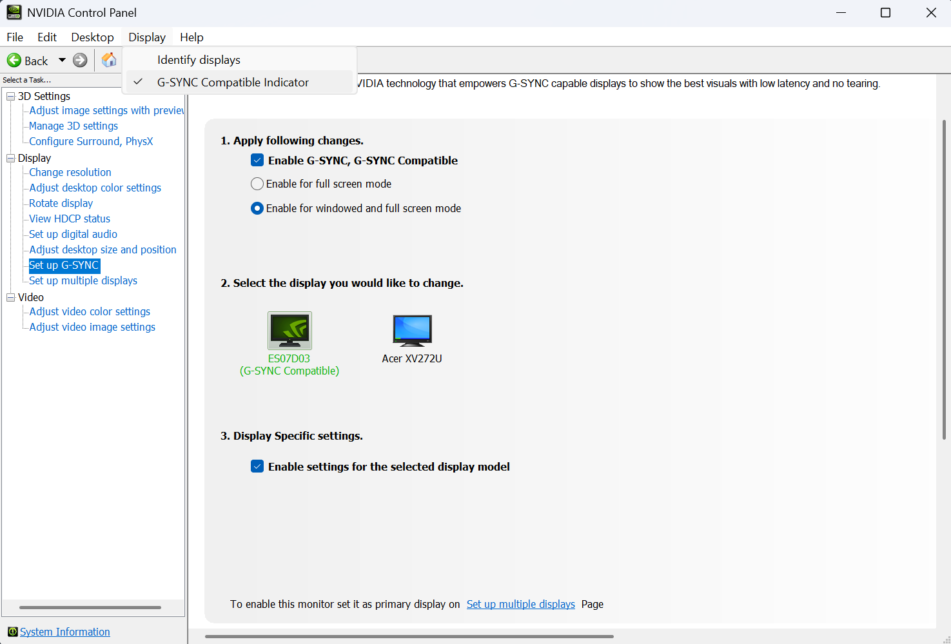Close the open Display menu

point(147,37)
